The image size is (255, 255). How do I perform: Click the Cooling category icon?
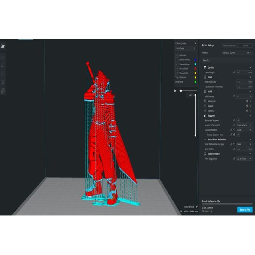point(205,111)
